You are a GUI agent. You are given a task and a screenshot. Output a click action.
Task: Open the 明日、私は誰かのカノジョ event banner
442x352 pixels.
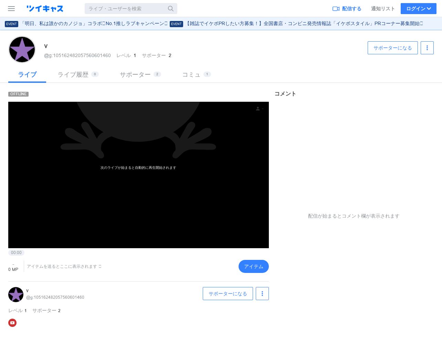[86, 24]
